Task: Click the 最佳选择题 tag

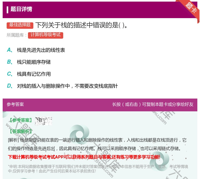Action: tap(20, 25)
